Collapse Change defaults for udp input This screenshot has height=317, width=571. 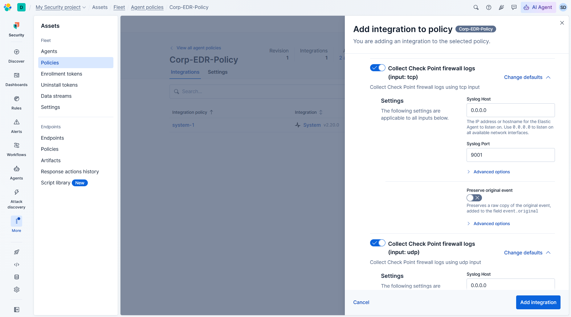[527, 253]
